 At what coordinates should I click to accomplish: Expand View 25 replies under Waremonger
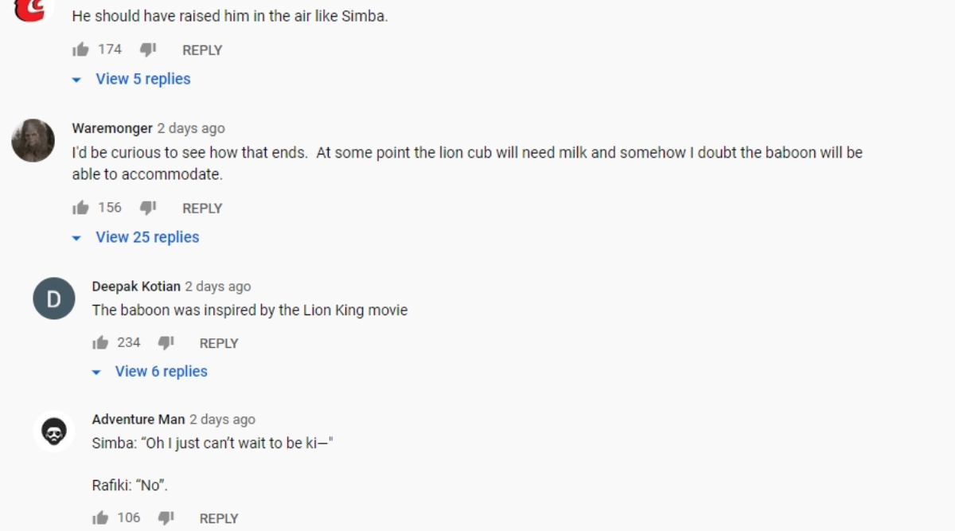147,237
